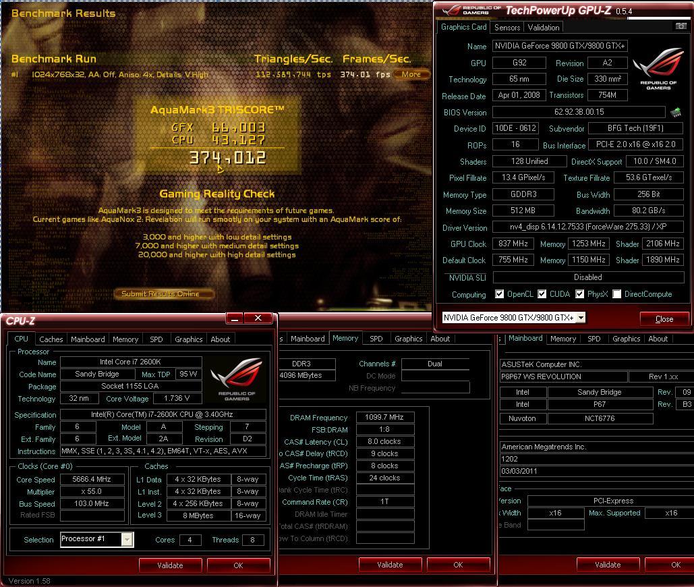The width and height of the screenshot is (694, 587).
Task: Switch to the Validation tab in GPU-Z
Action: click(544, 28)
